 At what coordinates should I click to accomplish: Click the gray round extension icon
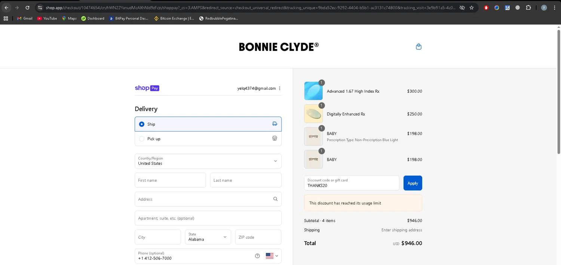[518, 7]
